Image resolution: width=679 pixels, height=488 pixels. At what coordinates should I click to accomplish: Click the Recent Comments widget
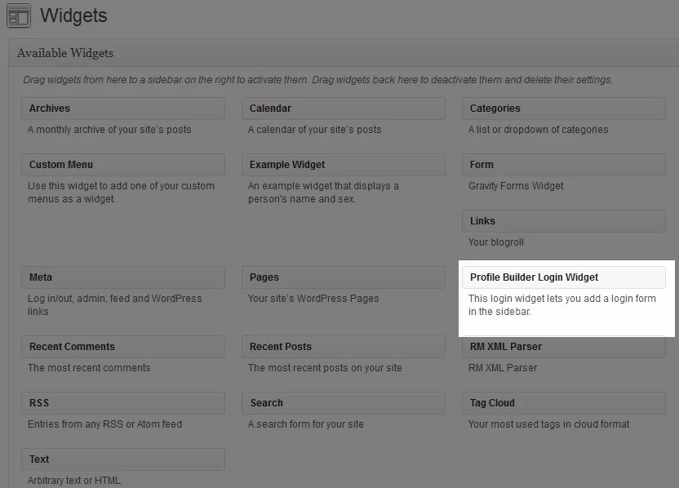pos(122,347)
